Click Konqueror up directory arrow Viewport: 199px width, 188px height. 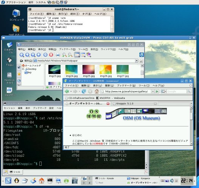coord(33,55)
